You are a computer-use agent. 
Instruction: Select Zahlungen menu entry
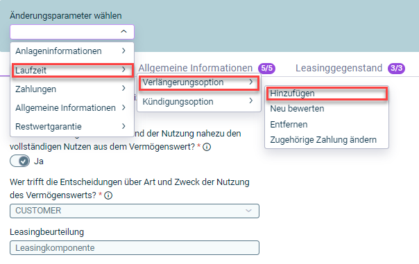72,89
